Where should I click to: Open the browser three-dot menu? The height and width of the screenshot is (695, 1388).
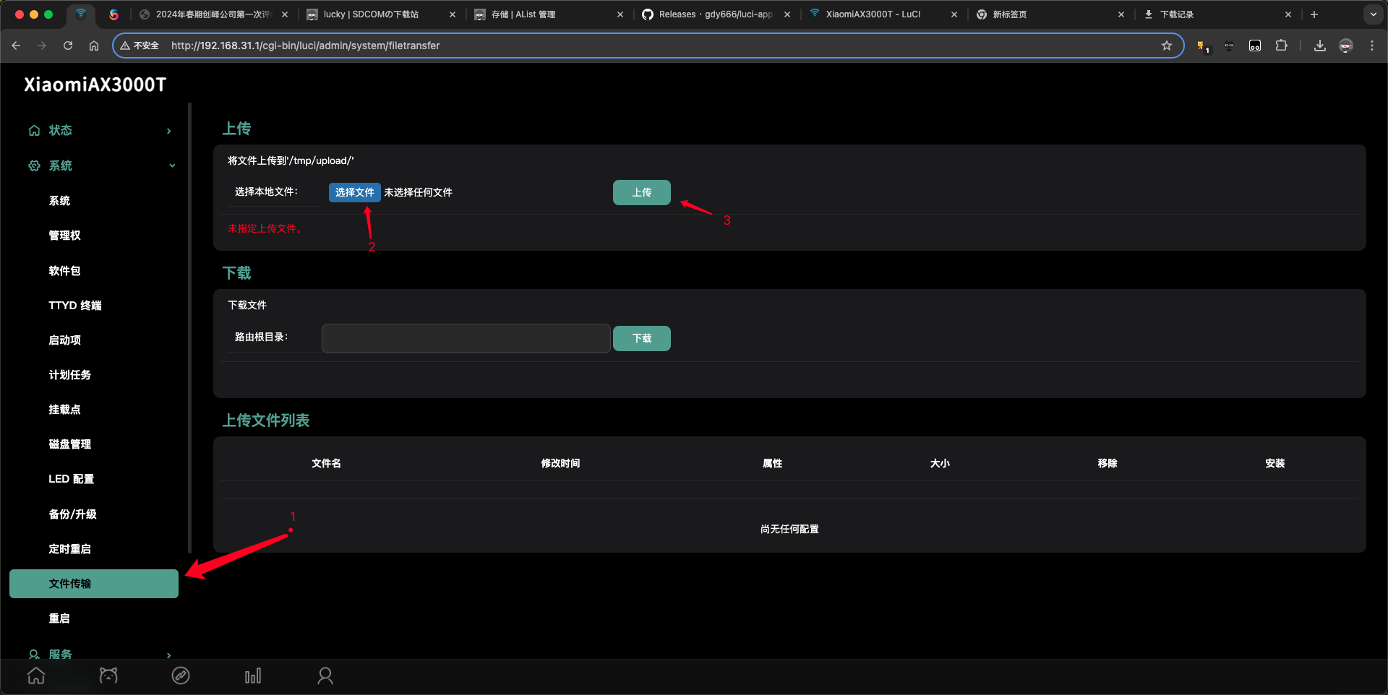(1372, 46)
